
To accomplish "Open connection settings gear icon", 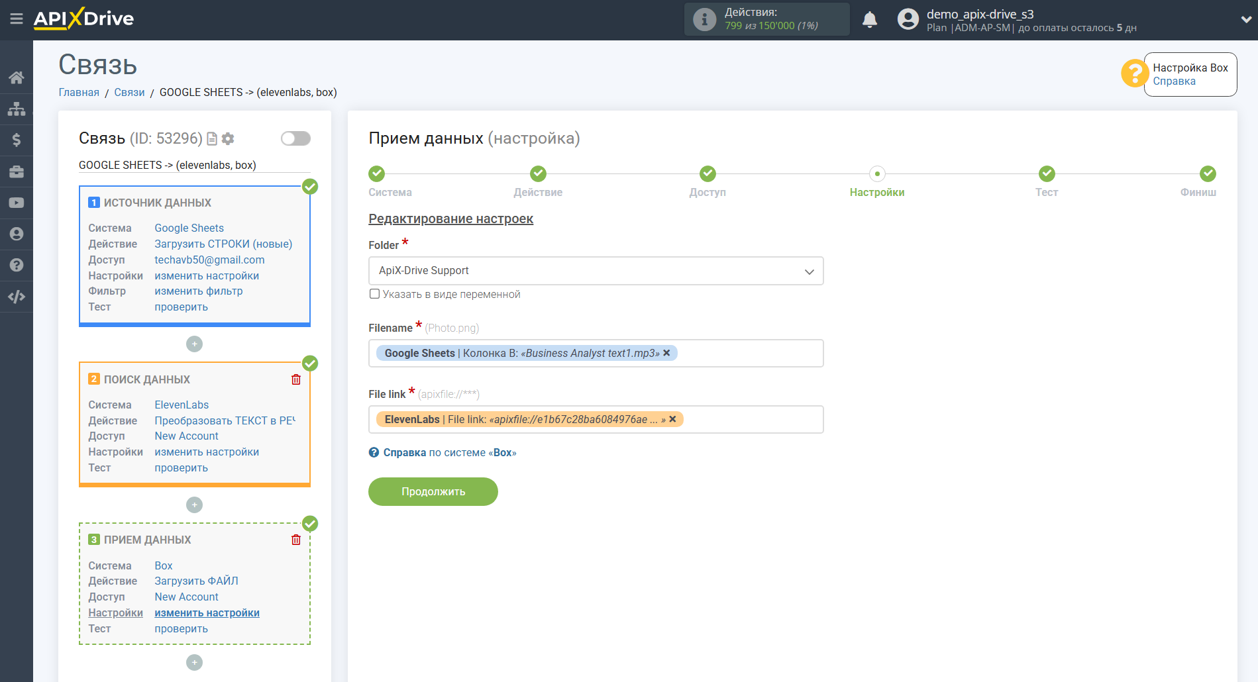I will 228,138.
